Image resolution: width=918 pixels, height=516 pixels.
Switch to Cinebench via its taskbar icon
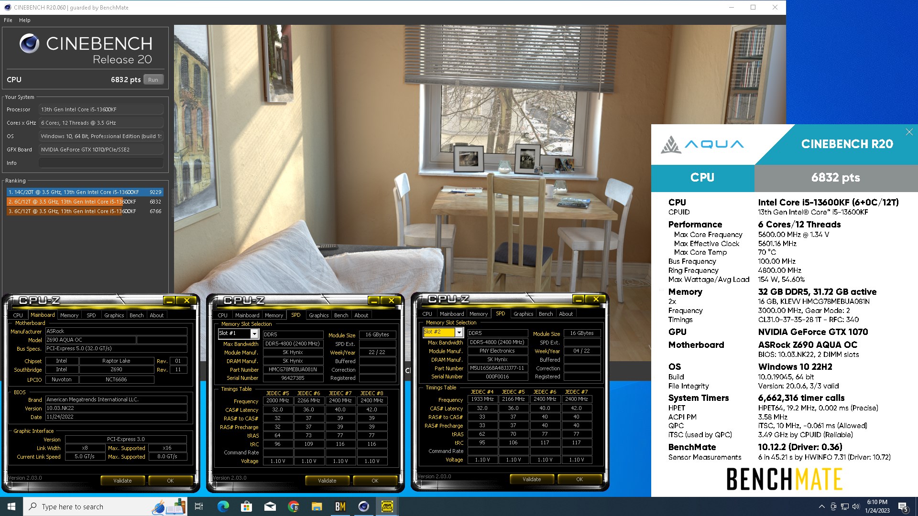(x=363, y=506)
